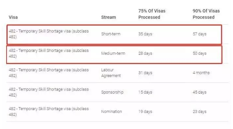This screenshot has width=233, height=129.
Task: Select the 50 days value
Action: tap(200, 54)
